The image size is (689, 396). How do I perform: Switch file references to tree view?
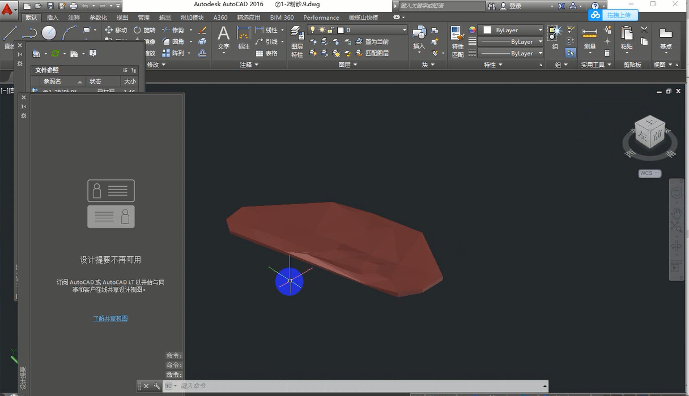pos(134,70)
